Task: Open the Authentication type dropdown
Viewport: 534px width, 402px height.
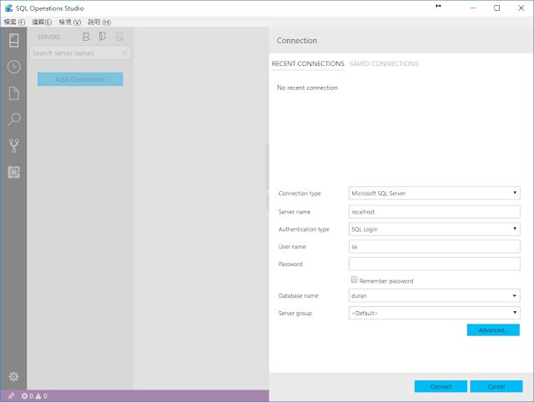Action: 434,229
